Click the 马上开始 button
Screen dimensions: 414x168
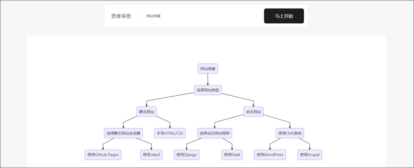click(284, 16)
